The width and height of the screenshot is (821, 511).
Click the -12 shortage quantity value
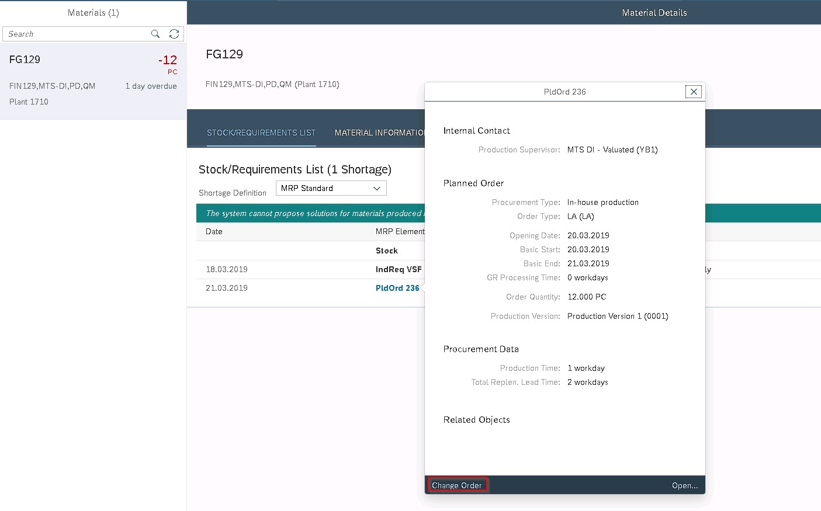[168, 60]
